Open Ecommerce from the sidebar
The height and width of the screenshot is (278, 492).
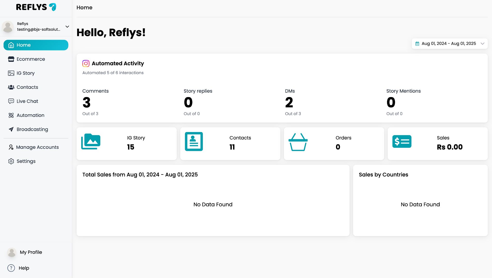(x=31, y=59)
